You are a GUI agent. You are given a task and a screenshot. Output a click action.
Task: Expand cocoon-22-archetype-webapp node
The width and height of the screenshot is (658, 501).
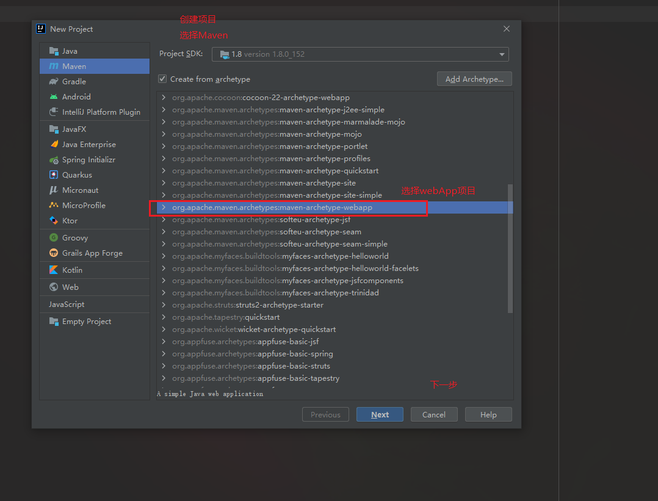[164, 98]
